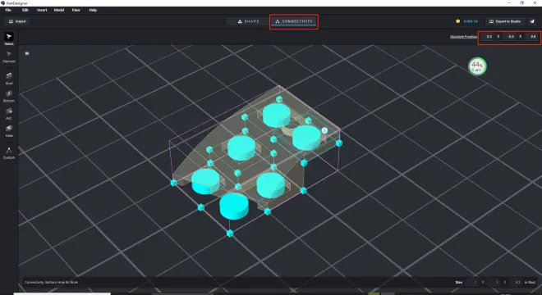The width and height of the screenshot is (542, 295).
Task: Pick the Hole connectivity tool
Action: [9, 131]
